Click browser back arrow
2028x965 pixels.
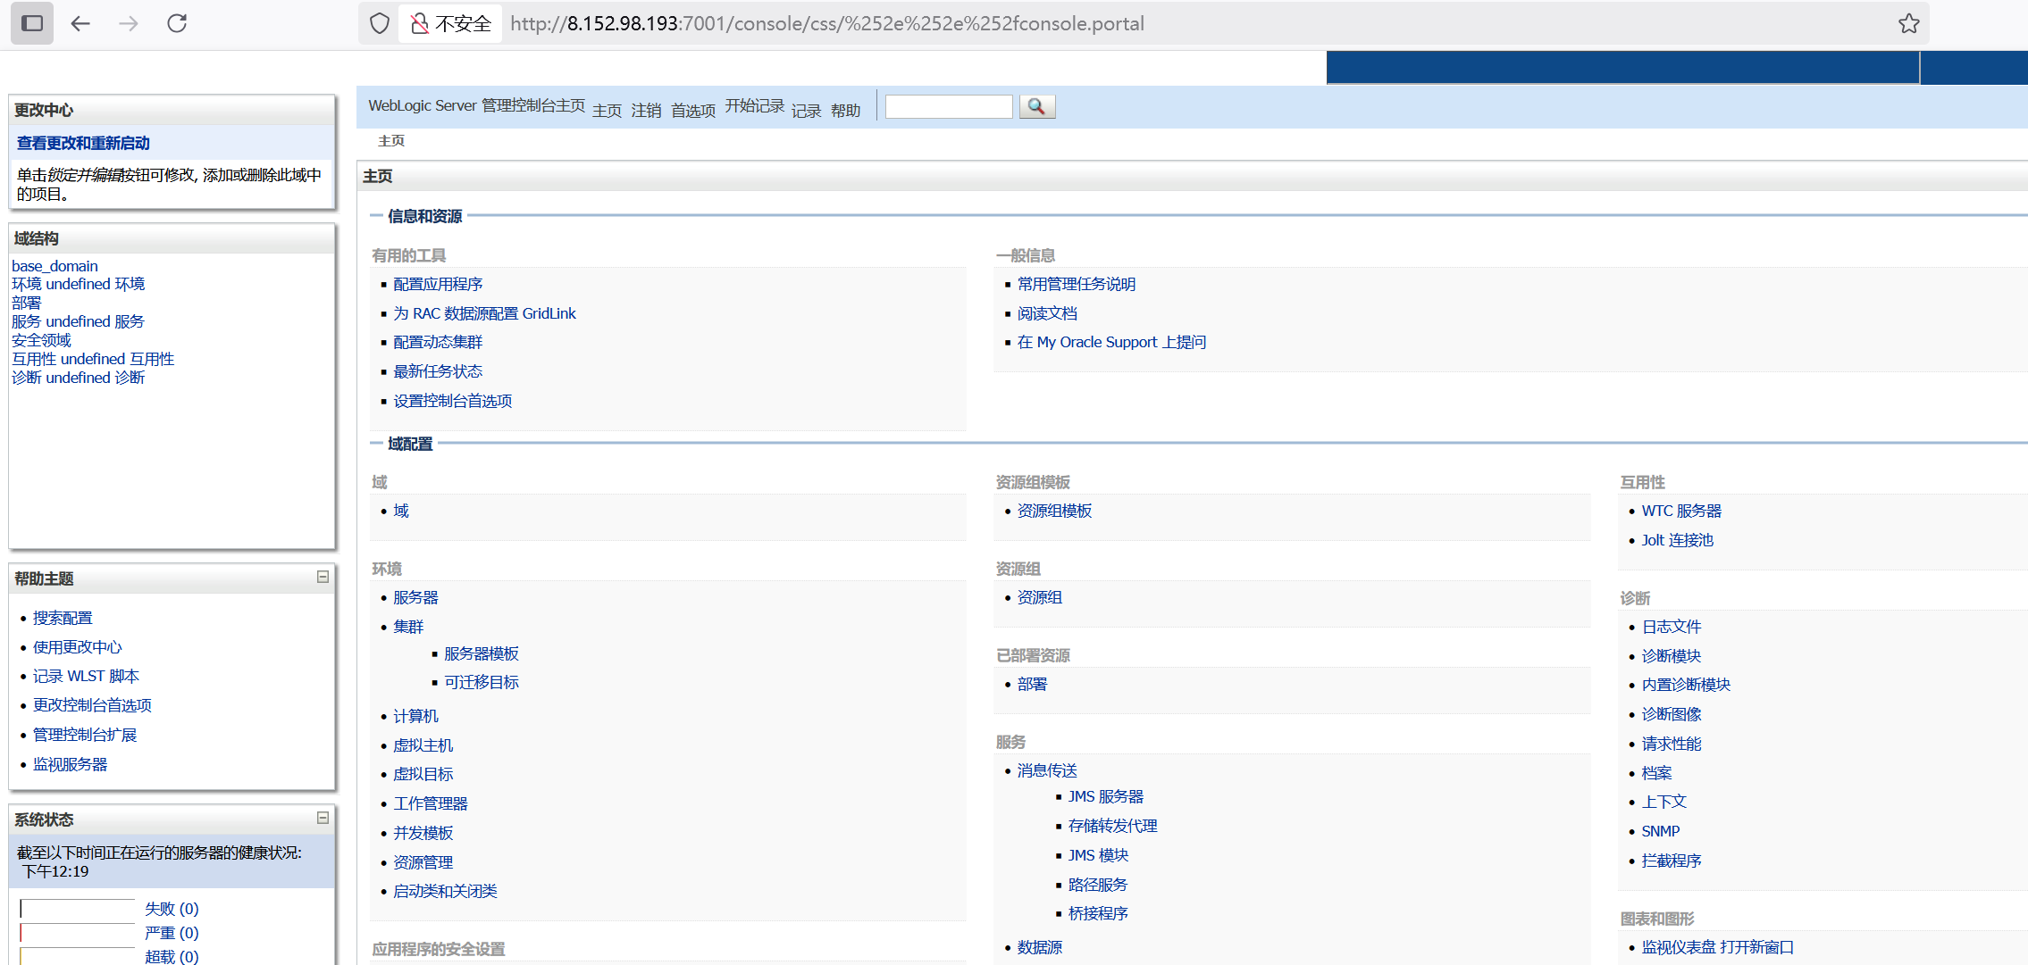coord(80,23)
